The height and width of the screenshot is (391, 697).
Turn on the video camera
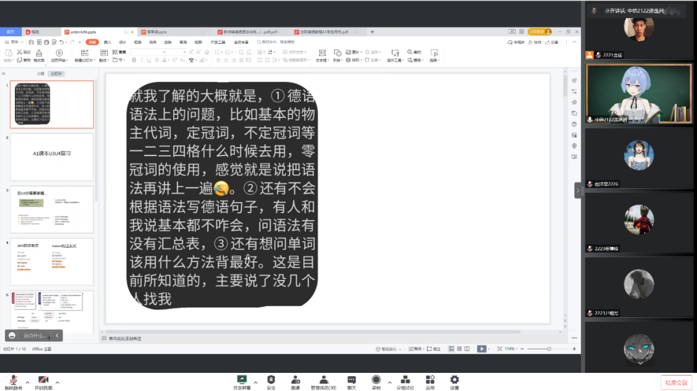point(43,379)
